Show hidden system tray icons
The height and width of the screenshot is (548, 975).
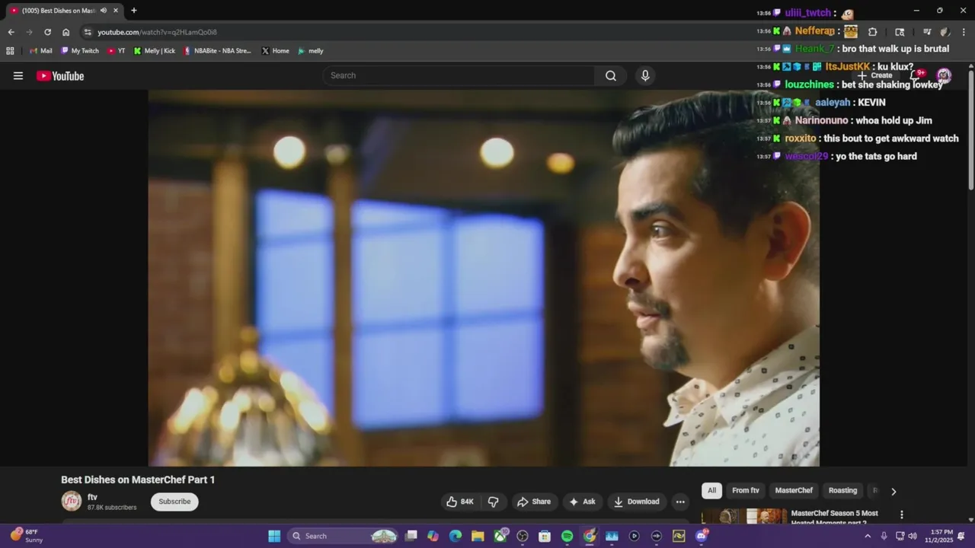pyautogui.click(x=867, y=537)
